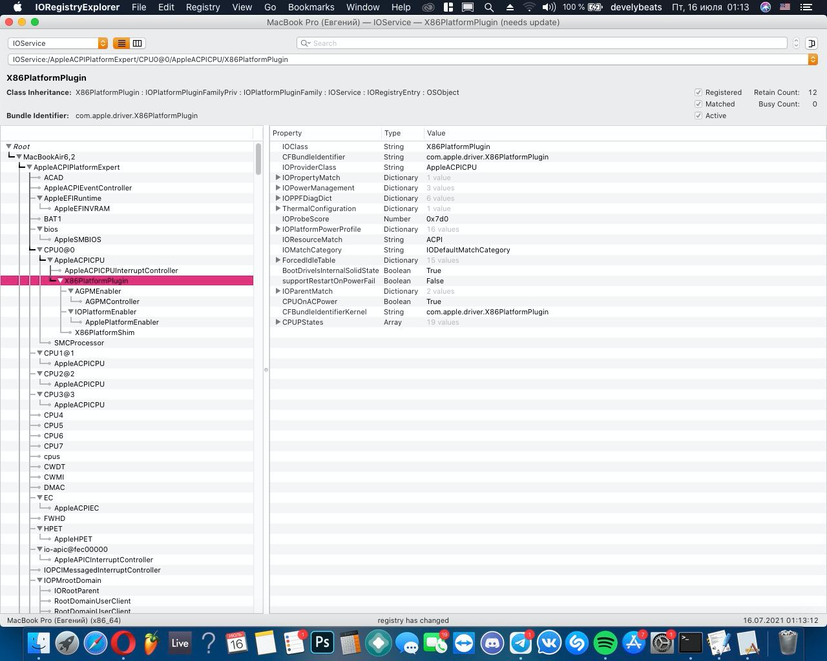This screenshot has width=827, height=661.
Task: Open Terminal from the Dock
Action: 690,643
